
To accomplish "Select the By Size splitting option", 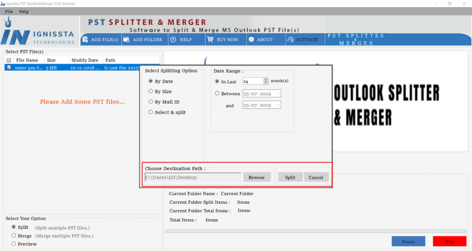I will (x=151, y=91).
